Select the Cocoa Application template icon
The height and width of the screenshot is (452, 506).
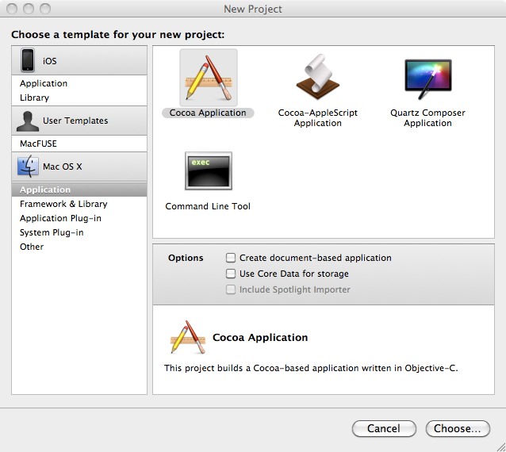coord(208,78)
